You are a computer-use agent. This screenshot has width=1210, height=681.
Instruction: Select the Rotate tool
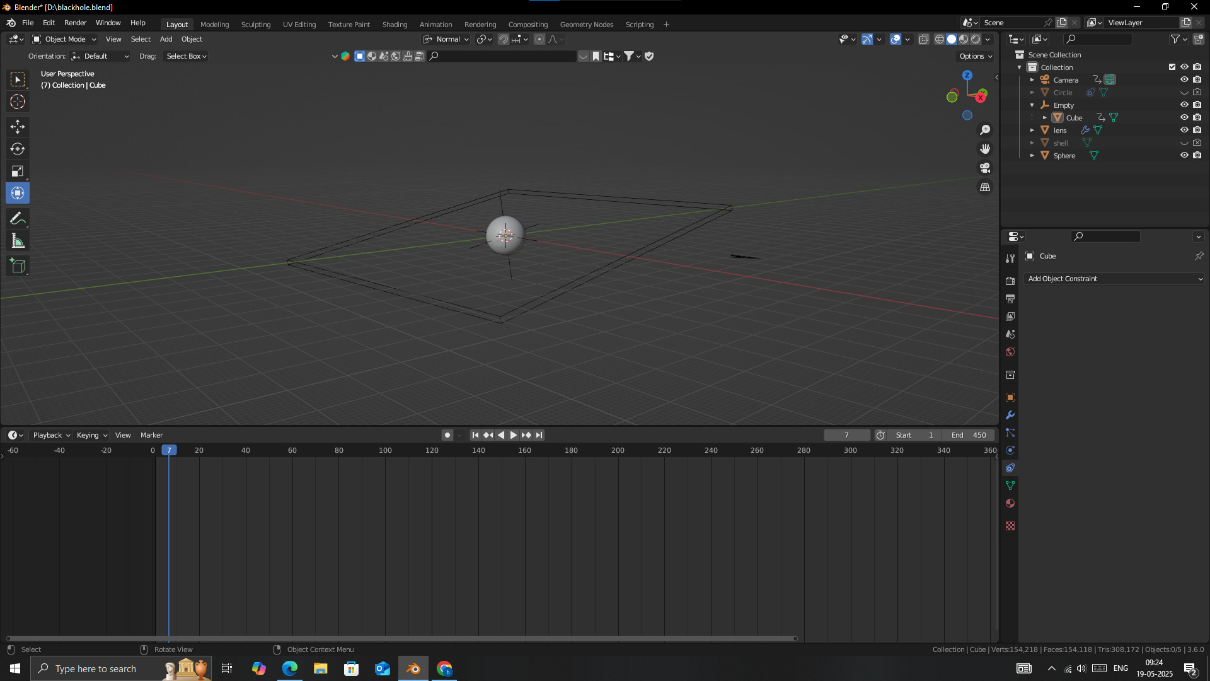pyautogui.click(x=18, y=149)
